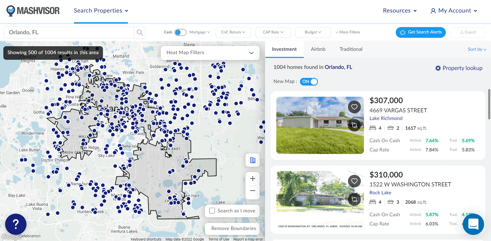Check Search as I move box
The height and width of the screenshot is (241, 491).
[x=212, y=211]
